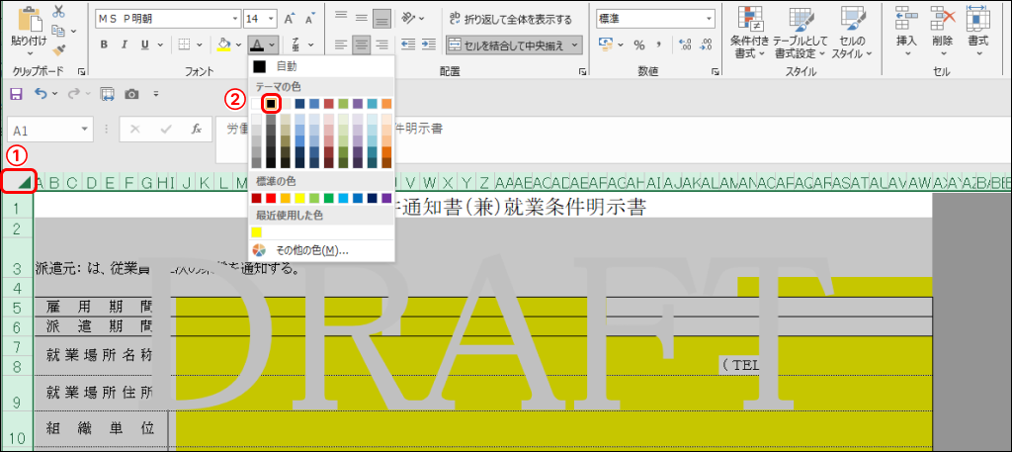The width and height of the screenshot is (1012, 452).
Task: Click セルを結合して中央揃え merge and center button
Action: coord(506,45)
